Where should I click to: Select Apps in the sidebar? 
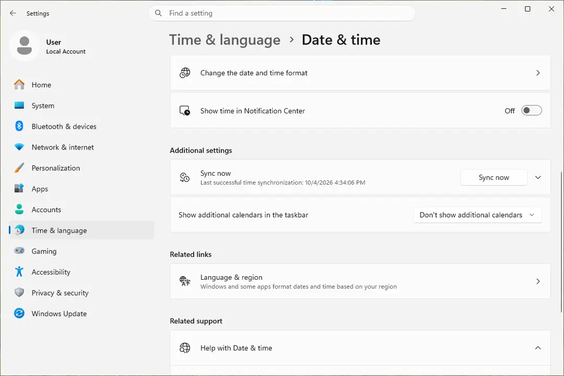[x=82, y=189]
